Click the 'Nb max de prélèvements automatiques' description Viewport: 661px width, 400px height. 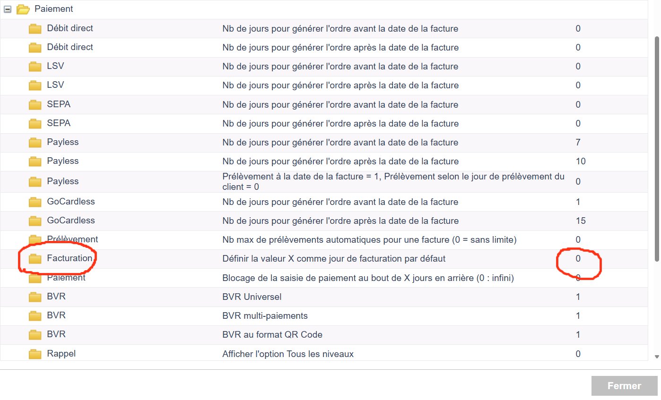click(370, 240)
